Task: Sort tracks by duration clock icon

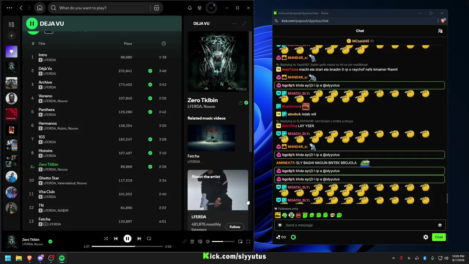Action: pos(163,44)
